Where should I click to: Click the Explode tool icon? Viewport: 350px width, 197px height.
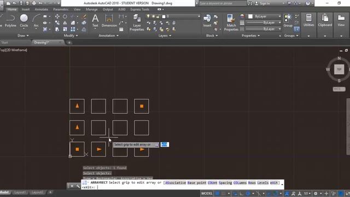[x=84, y=23]
